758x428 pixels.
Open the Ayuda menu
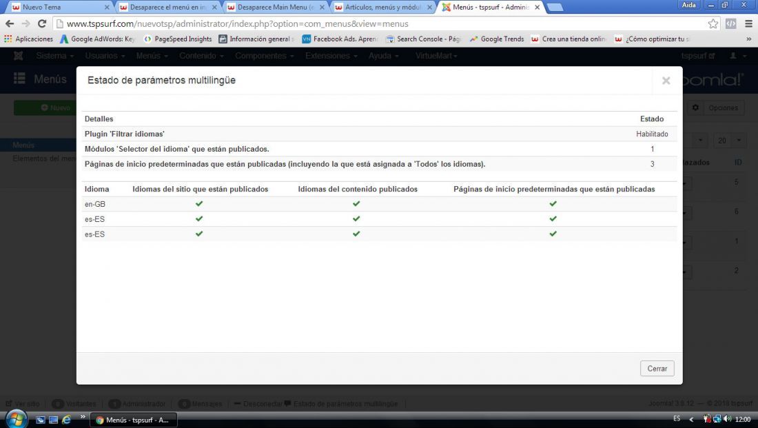click(383, 56)
